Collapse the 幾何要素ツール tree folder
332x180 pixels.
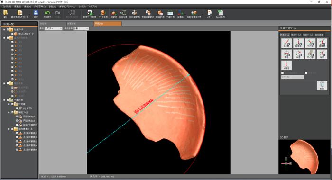coord(9,129)
